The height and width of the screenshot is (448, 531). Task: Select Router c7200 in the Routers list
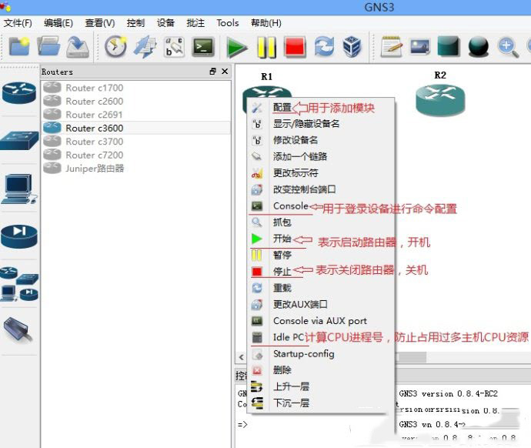coord(94,155)
